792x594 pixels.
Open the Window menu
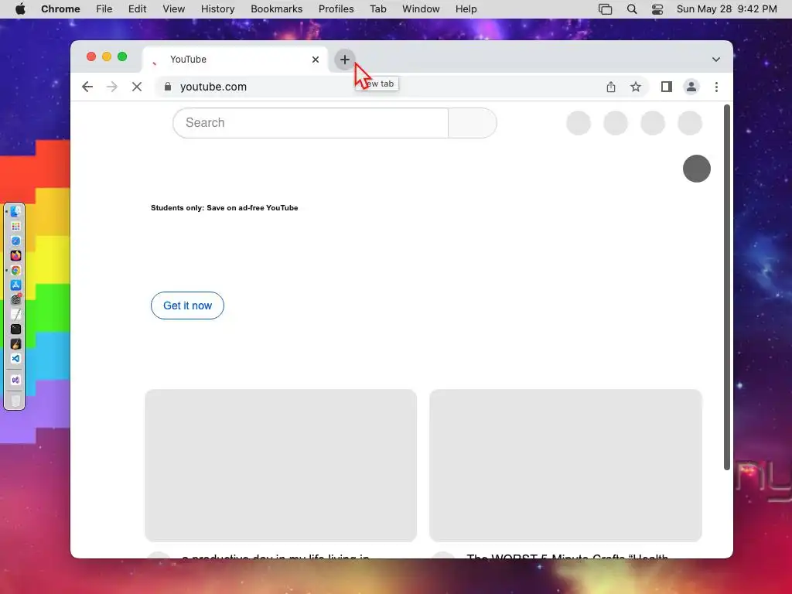421,9
